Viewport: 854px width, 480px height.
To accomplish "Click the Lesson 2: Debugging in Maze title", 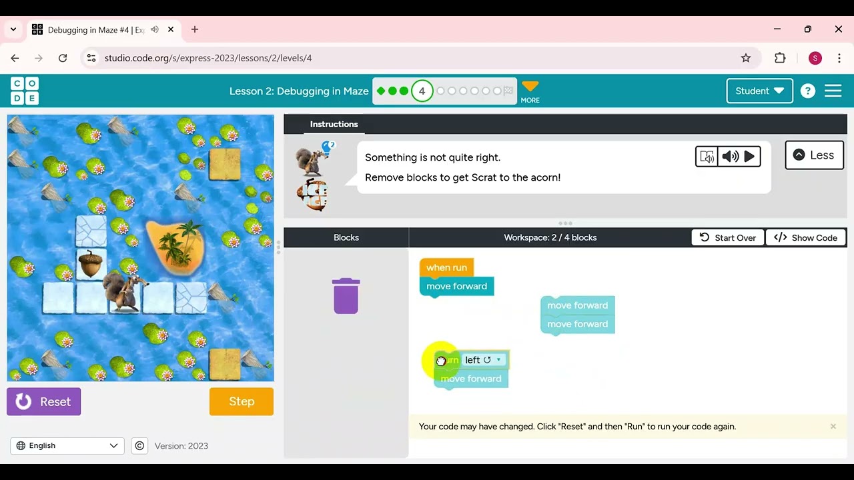I will coord(299,91).
